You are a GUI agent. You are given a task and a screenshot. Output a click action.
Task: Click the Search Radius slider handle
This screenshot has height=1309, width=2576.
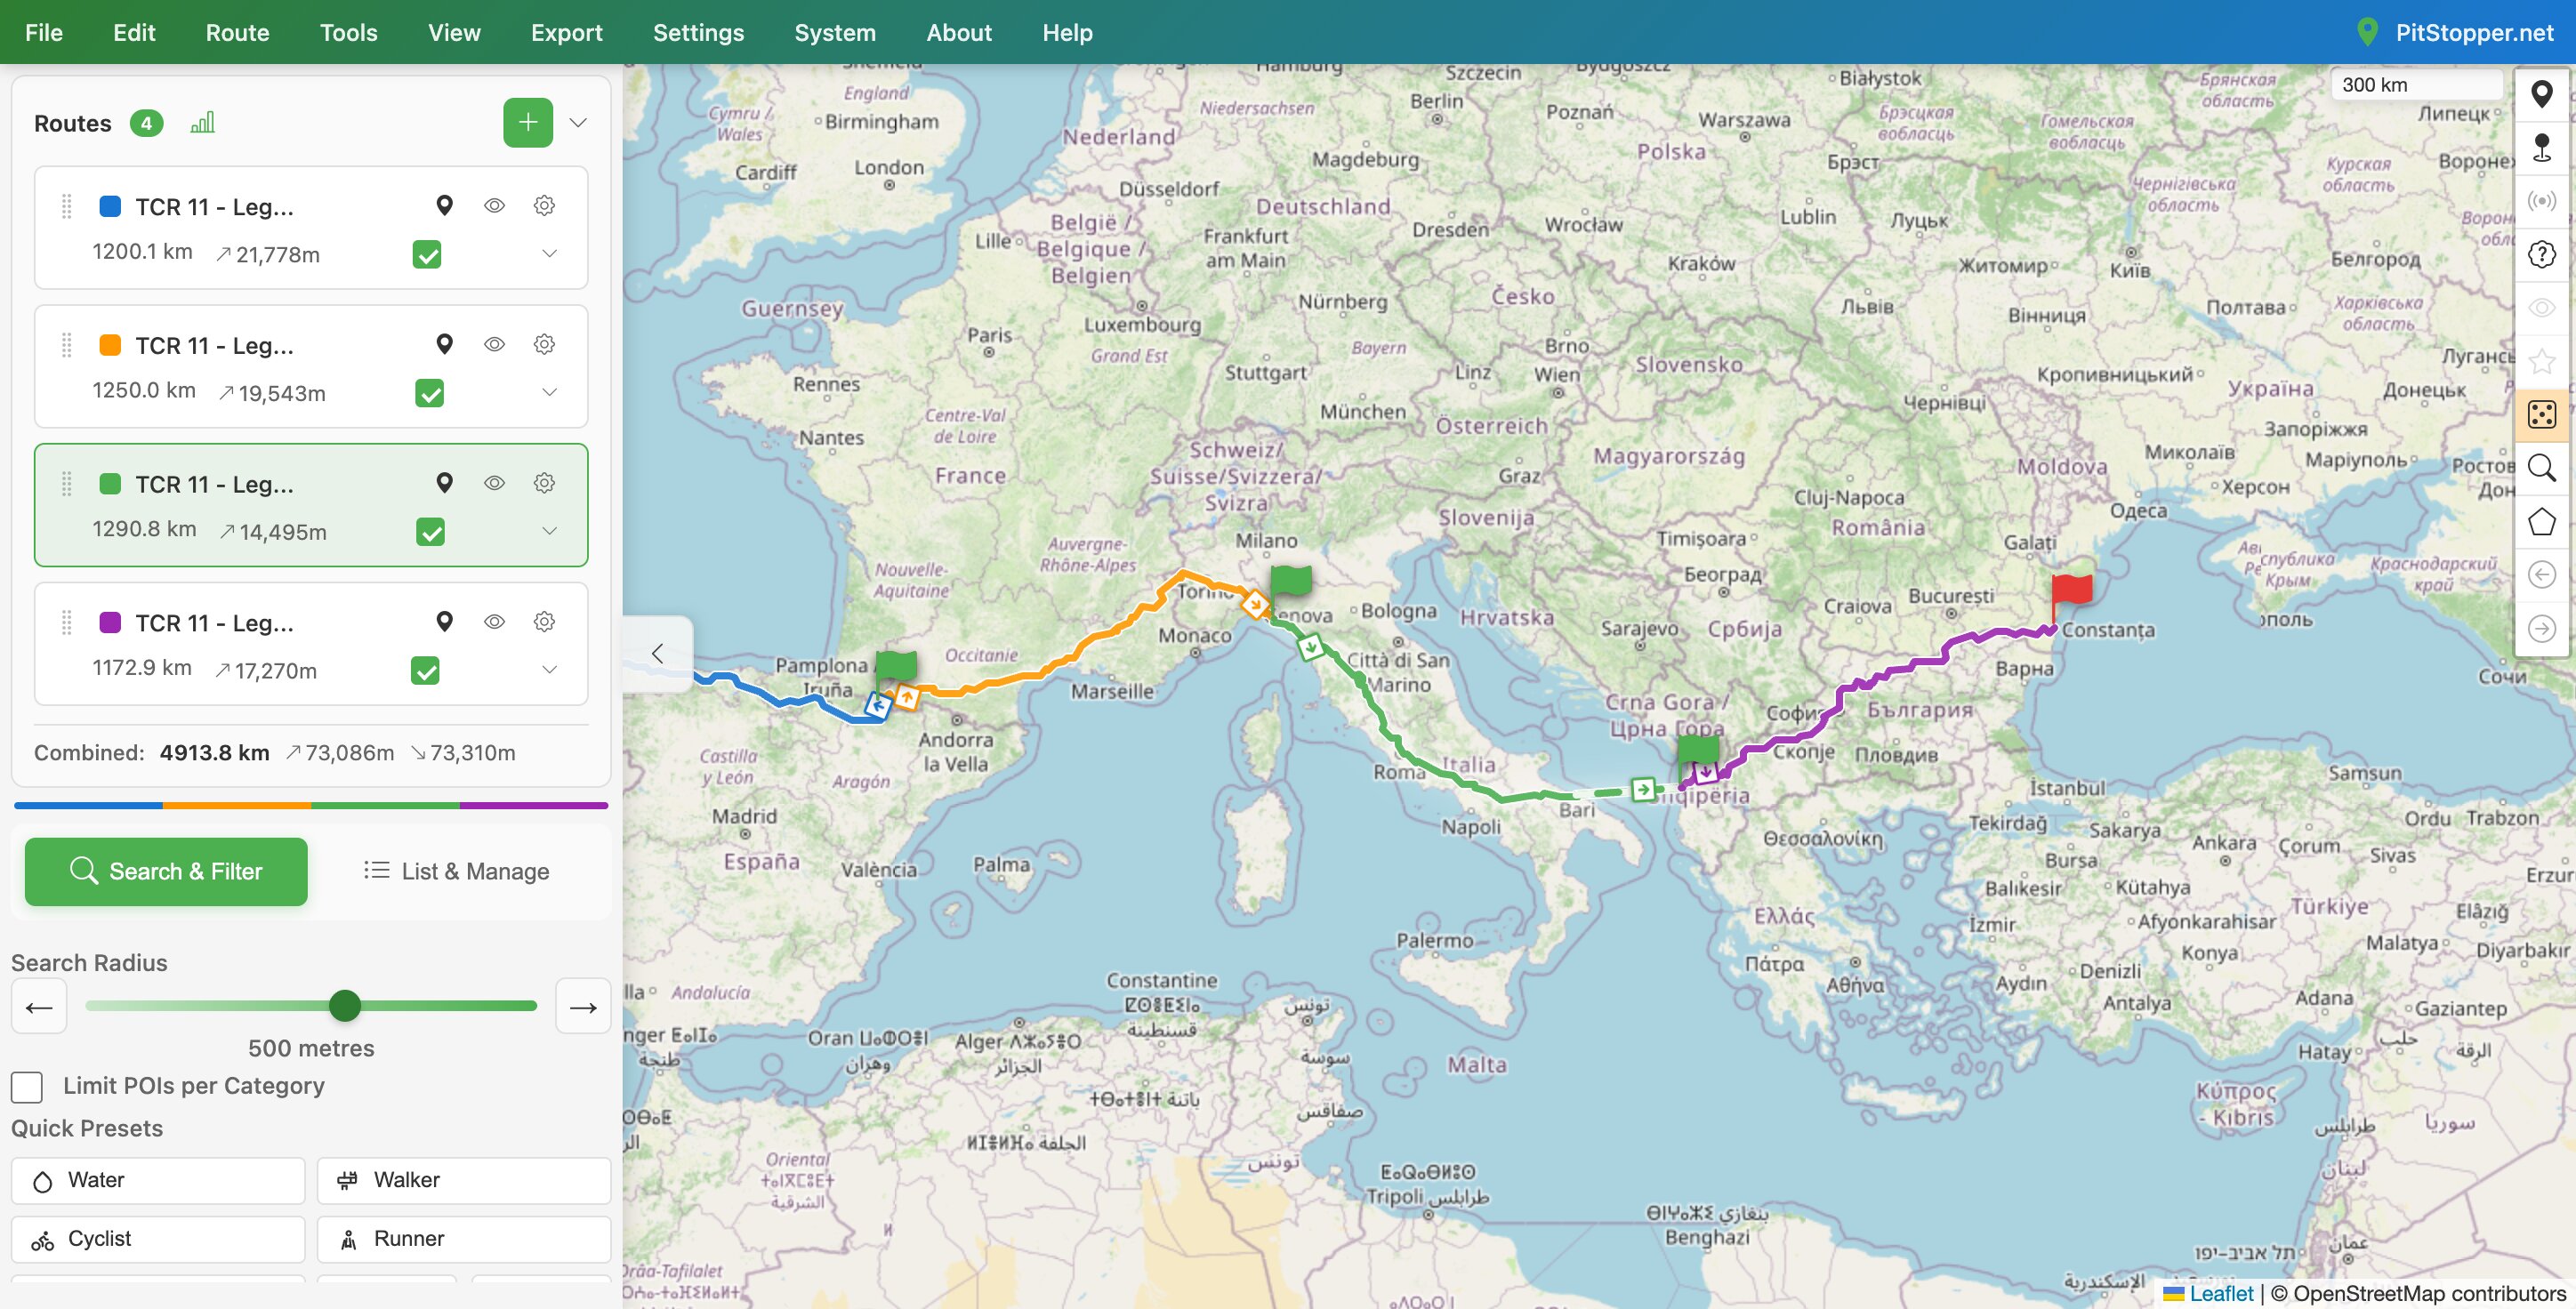coord(345,1006)
